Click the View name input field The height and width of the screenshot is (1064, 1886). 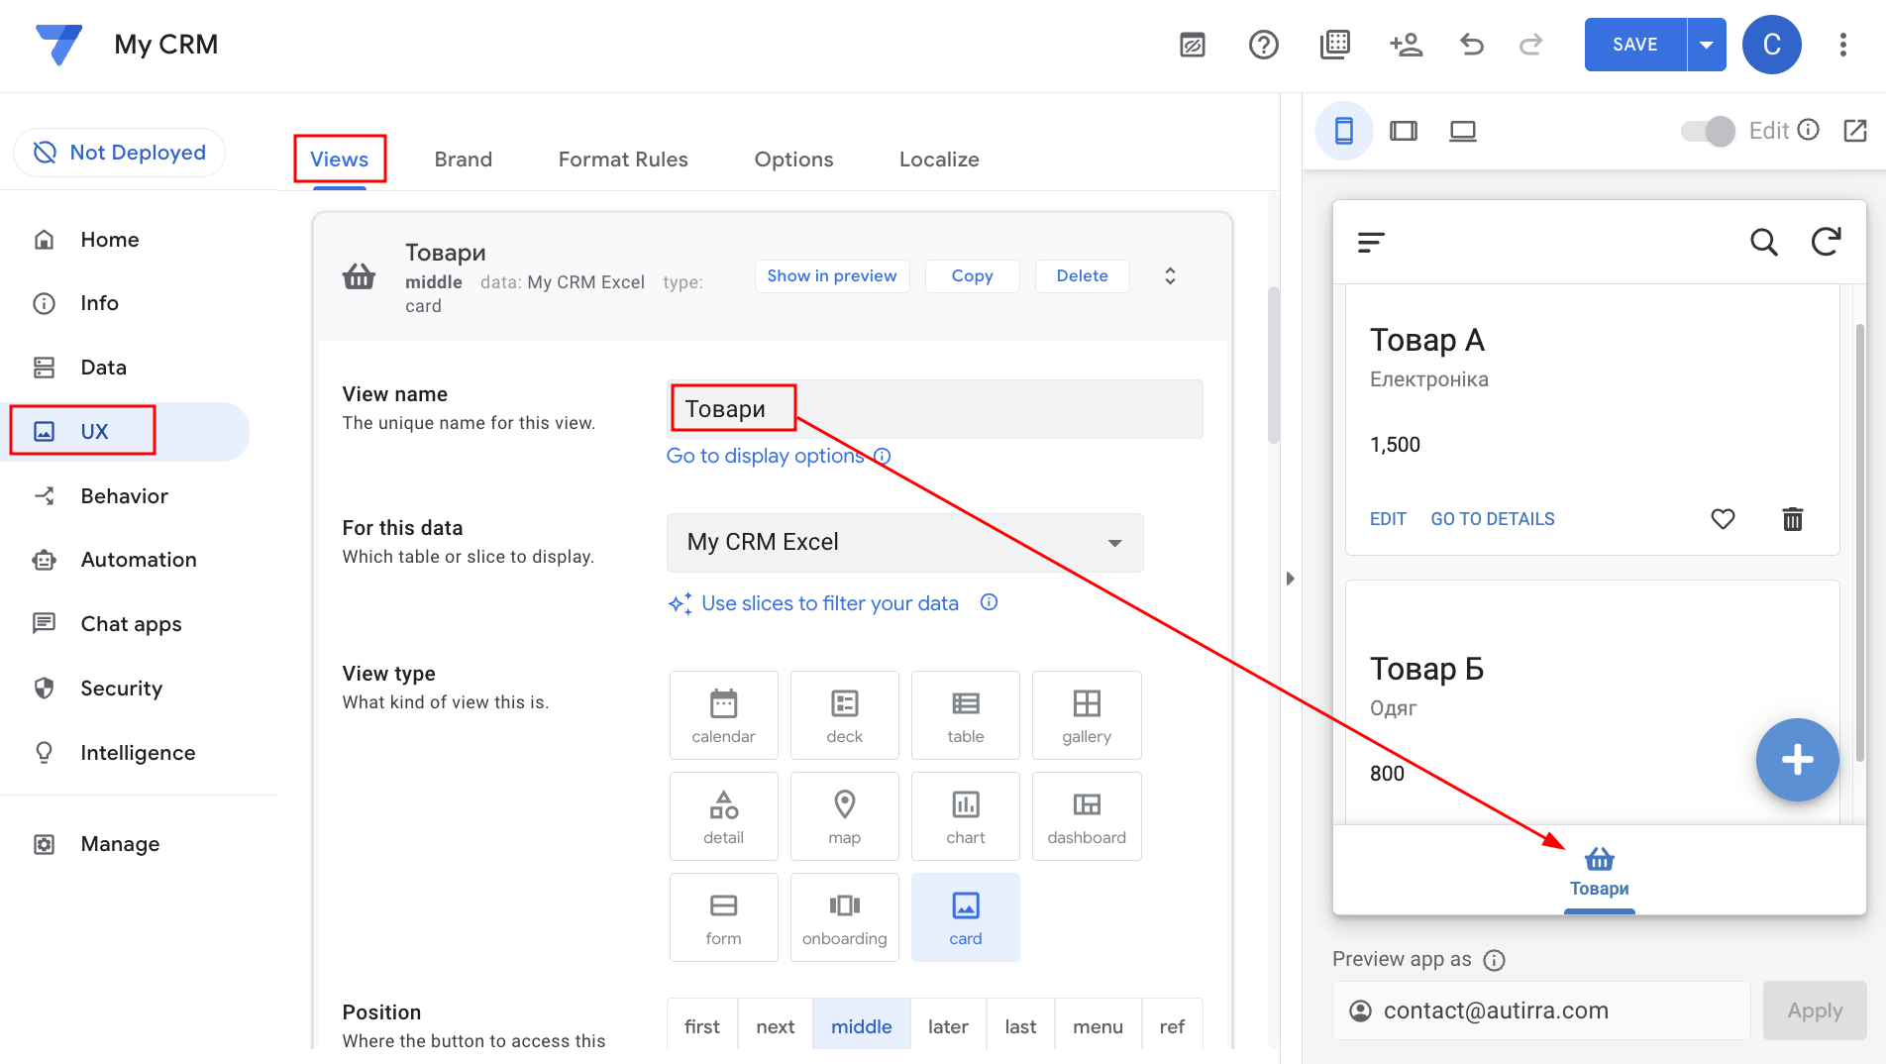[x=935, y=409]
